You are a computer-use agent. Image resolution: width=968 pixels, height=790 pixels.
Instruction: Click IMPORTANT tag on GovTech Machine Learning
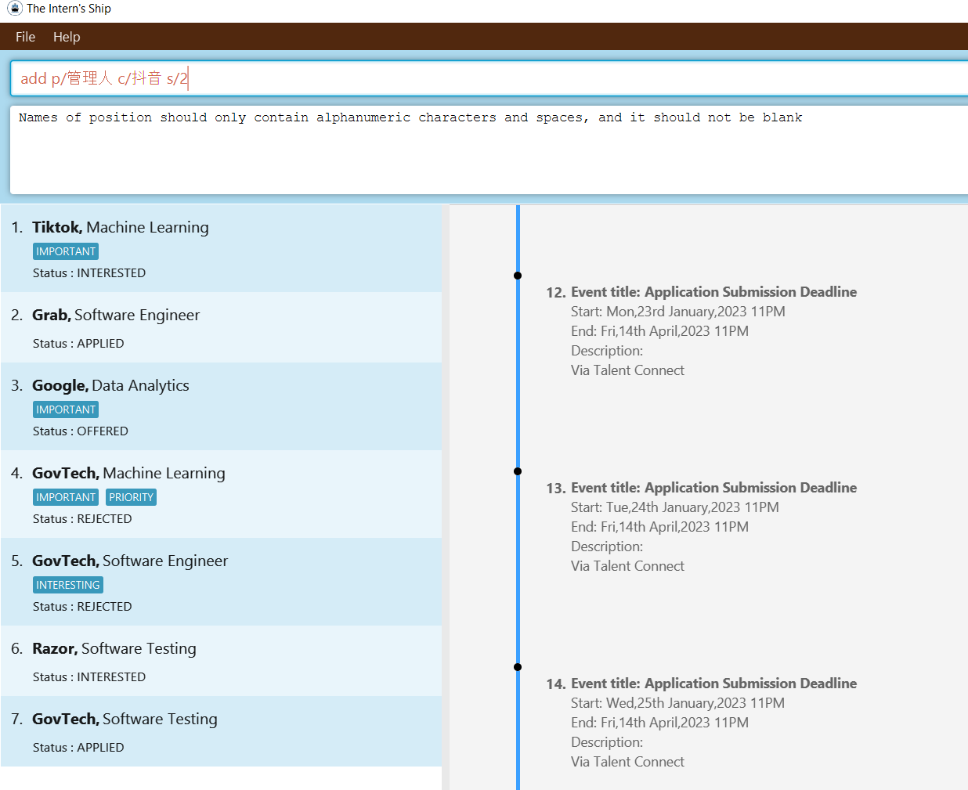click(x=66, y=497)
